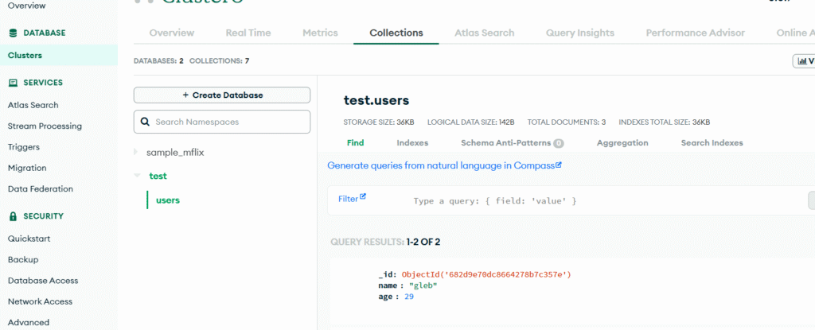Open Database Access in sidebar
Image resolution: width=815 pixels, height=330 pixels.
coord(43,281)
